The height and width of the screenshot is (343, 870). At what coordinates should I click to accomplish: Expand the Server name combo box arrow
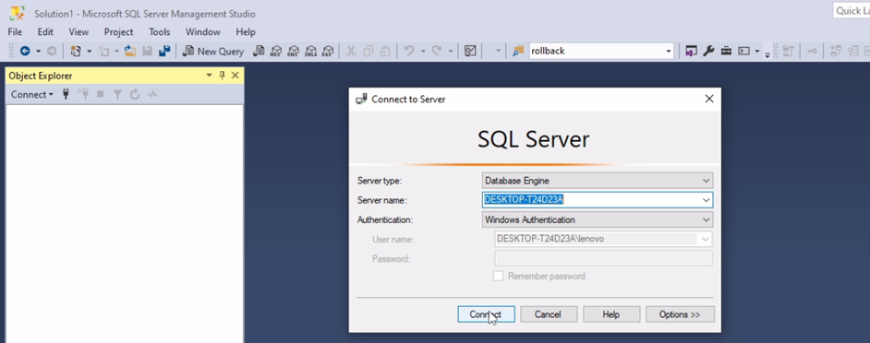(x=706, y=200)
